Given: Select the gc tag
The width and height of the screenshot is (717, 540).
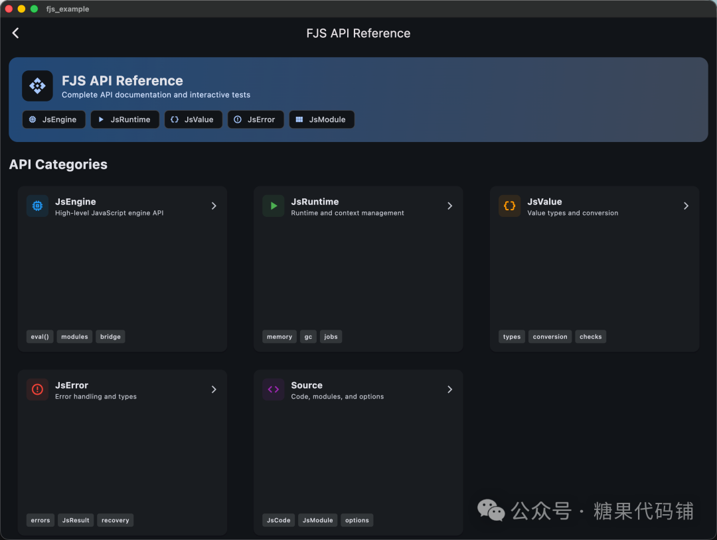Looking at the screenshot, I should [x=308, y=337].
